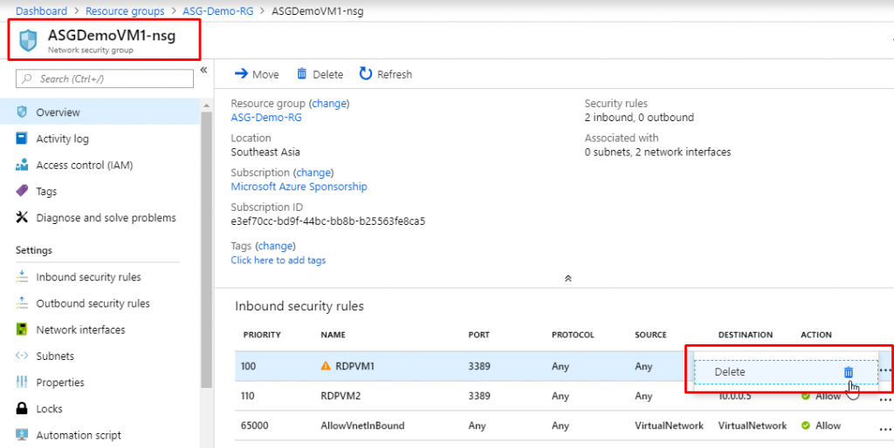This screenshot has width=894, height=448.
Task: Open ellipsis menu for AllowVnetInBound rule
Action: coord(885,426)
